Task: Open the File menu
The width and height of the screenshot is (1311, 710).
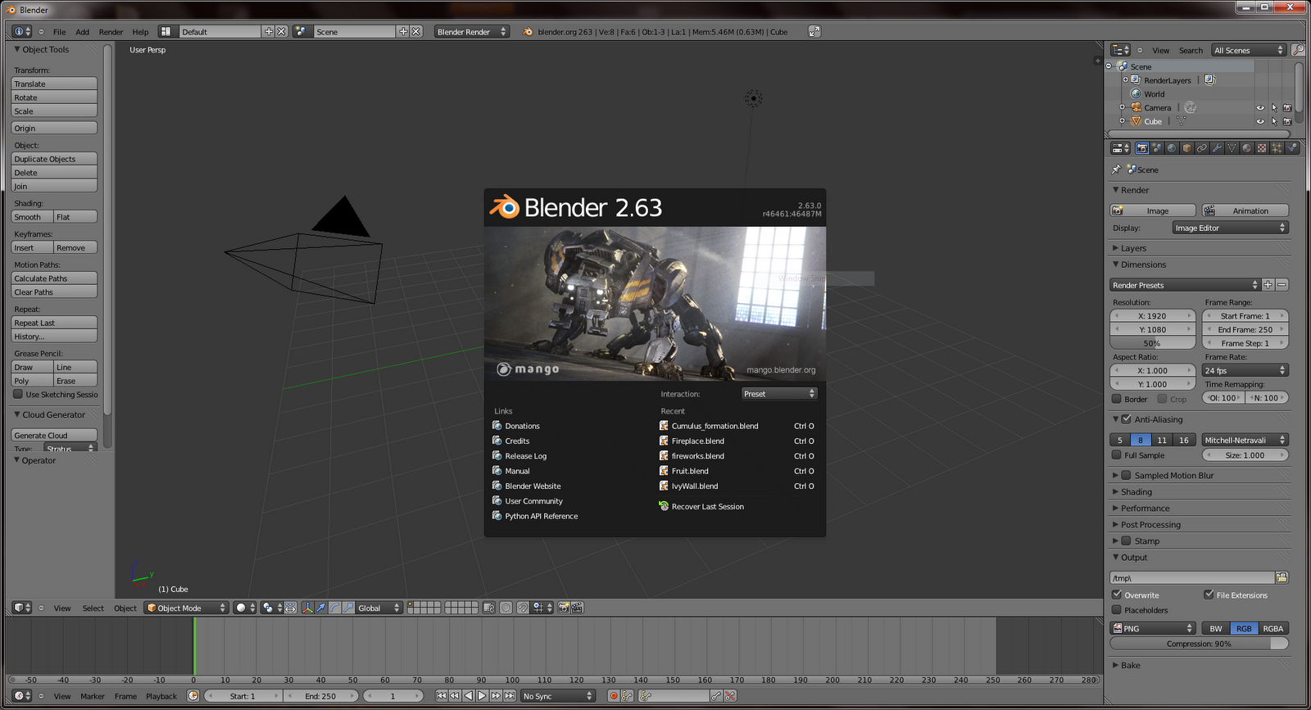Action: point(59,32)
